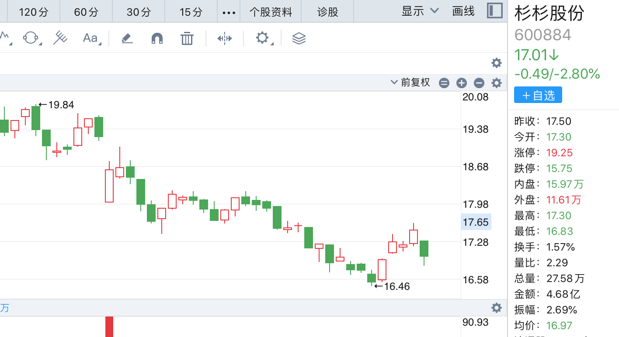Viewport: 619px width, 337px height.
Task: Zoom in chart with plus icon
Action: coord(462,83)
